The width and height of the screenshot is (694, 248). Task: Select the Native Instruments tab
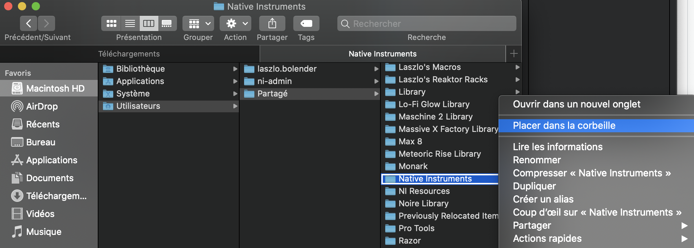click(x=382, y=54)
